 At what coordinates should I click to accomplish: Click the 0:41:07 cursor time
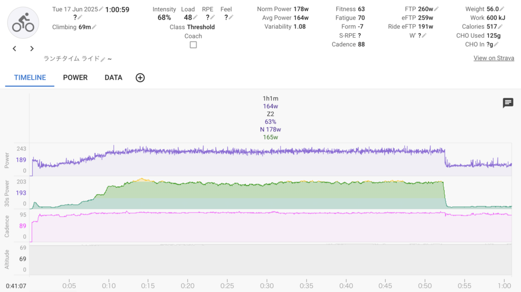point(16,286)
